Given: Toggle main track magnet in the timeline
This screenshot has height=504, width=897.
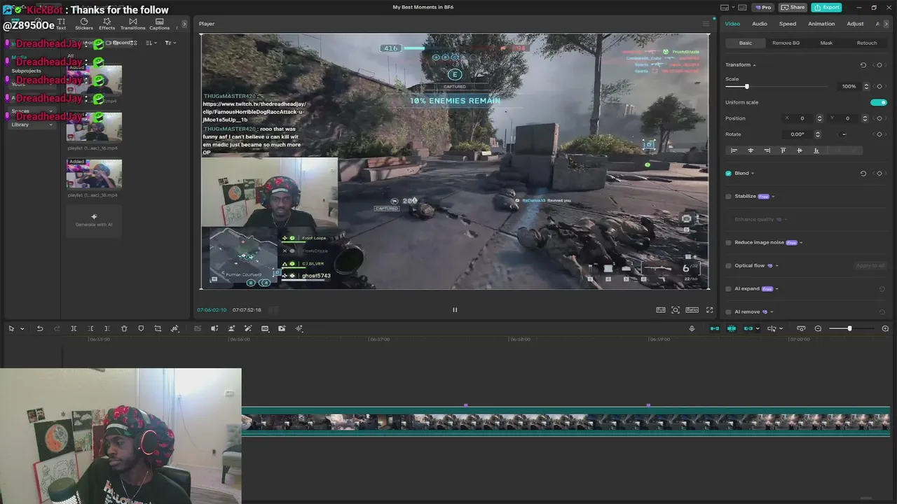Looking at the screenshot, I should pyautogui.click(x=715, y=328).
